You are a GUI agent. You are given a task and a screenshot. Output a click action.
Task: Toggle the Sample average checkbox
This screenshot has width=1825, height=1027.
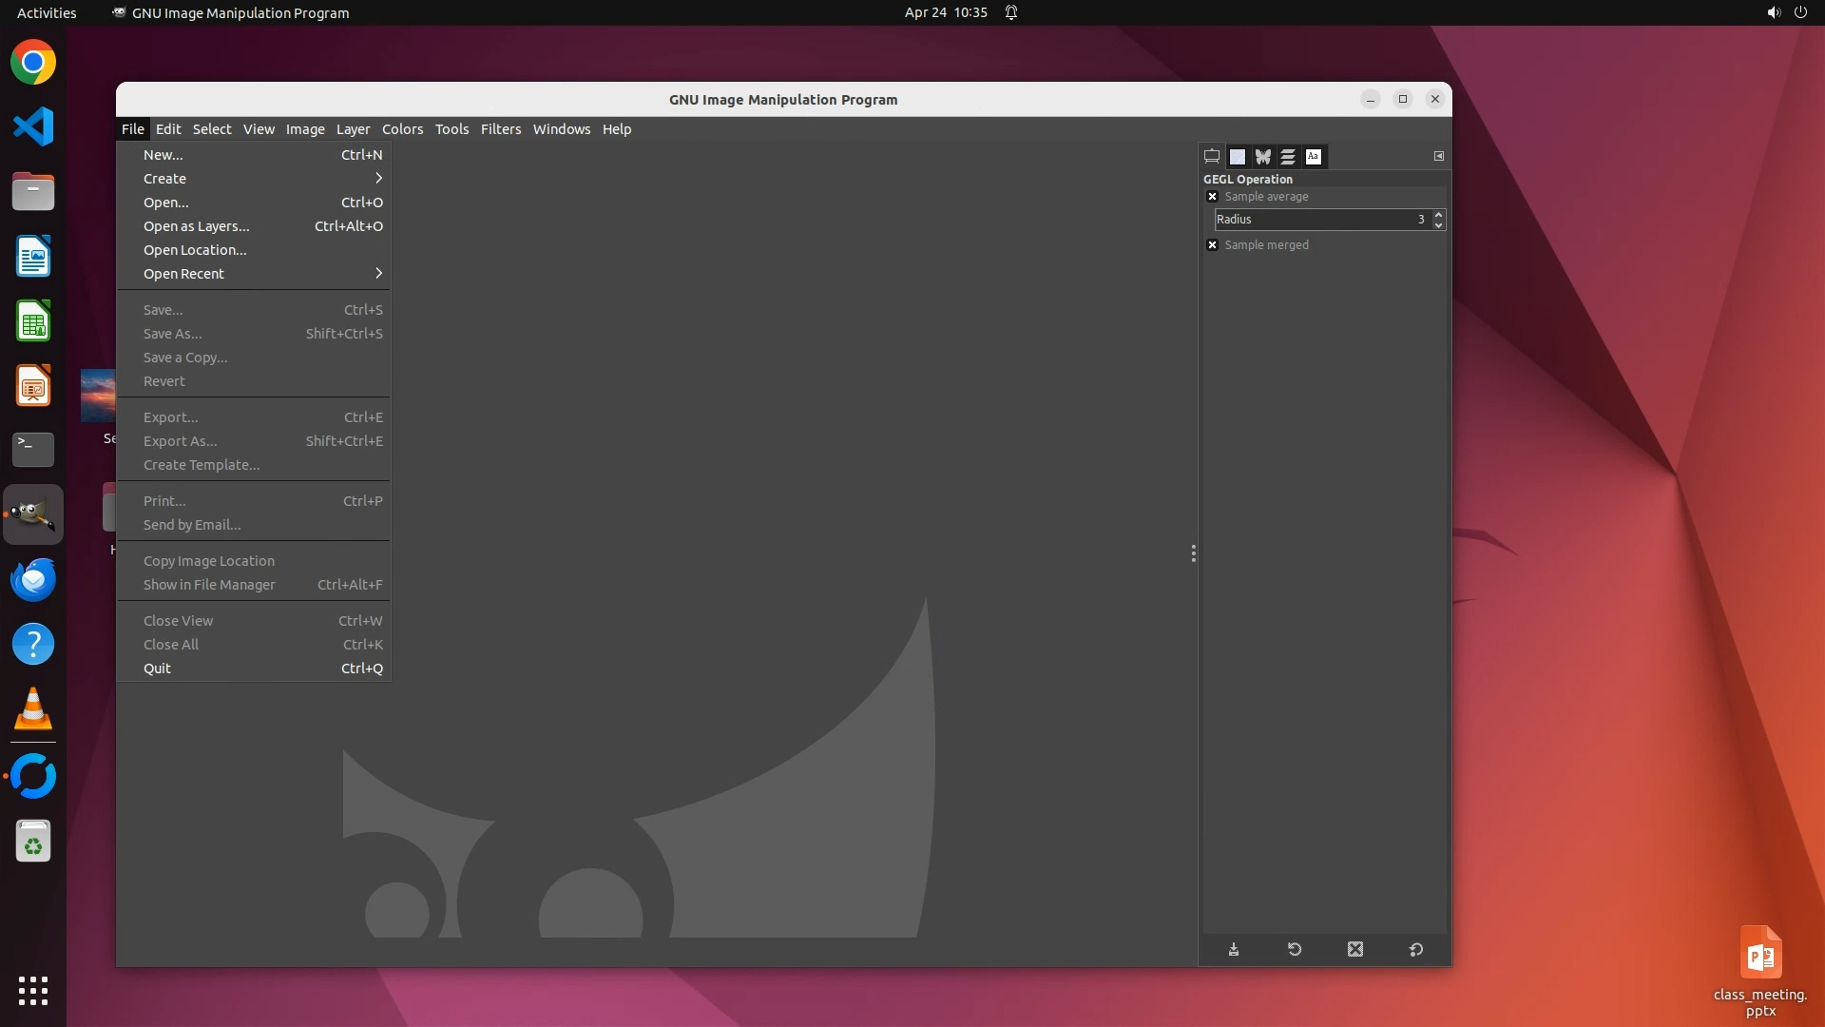pyautogui.click(x=1212, y=197)
